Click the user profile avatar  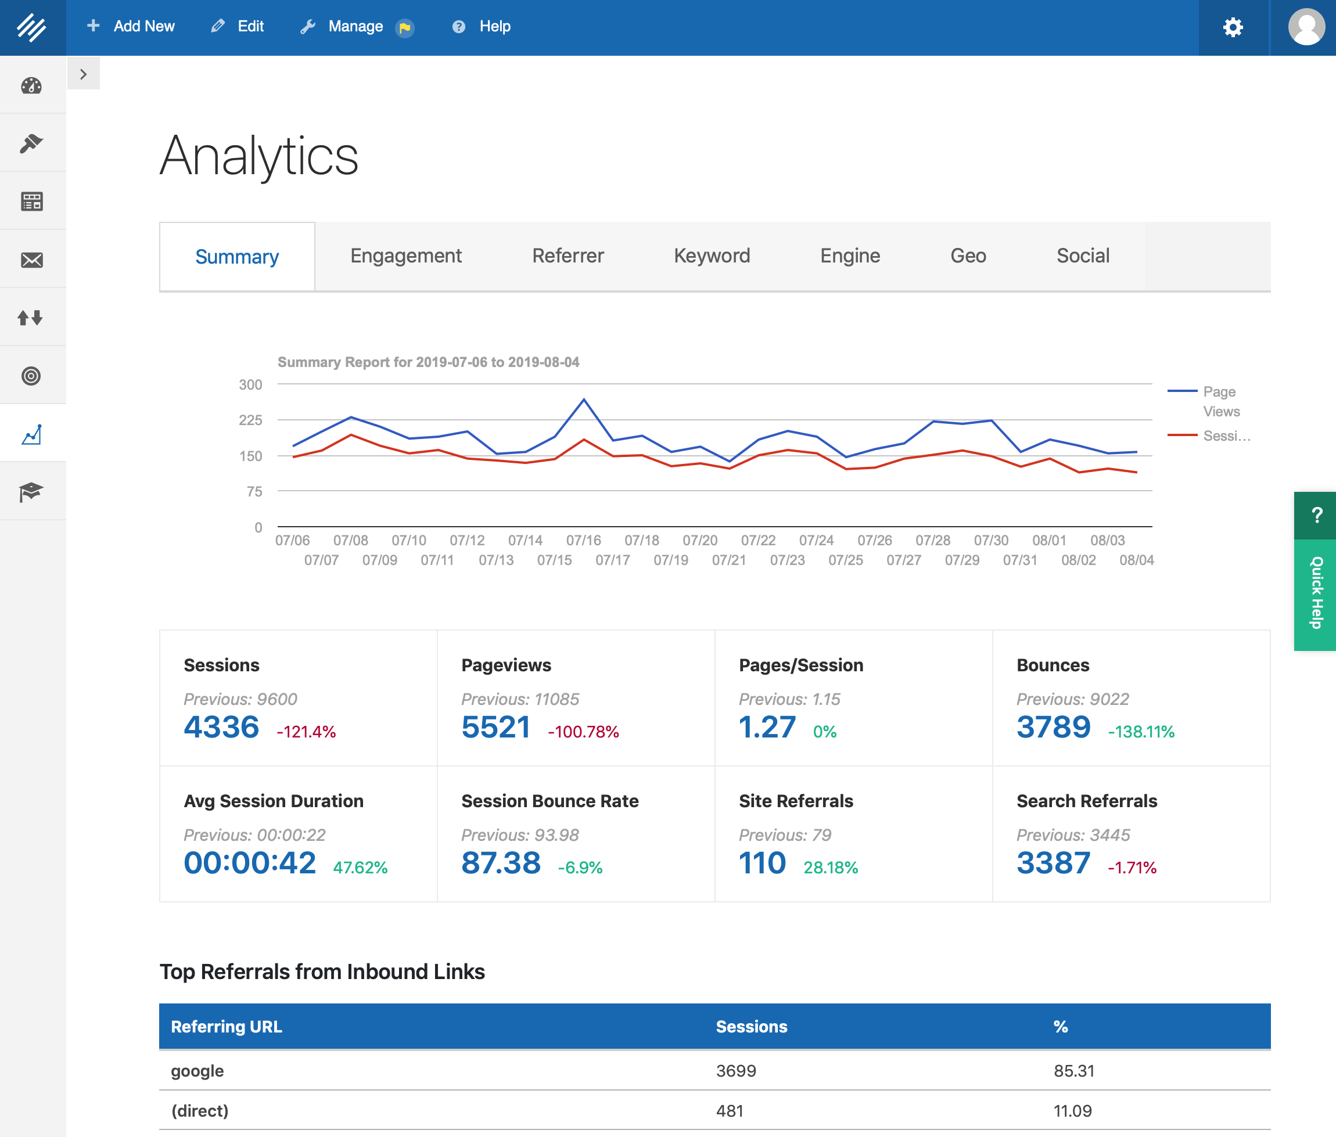point(1305,27)
